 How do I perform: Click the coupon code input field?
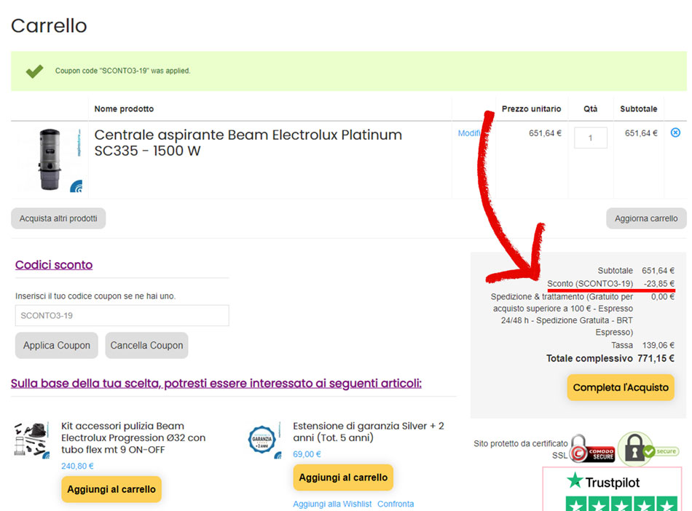coord(122,315)
